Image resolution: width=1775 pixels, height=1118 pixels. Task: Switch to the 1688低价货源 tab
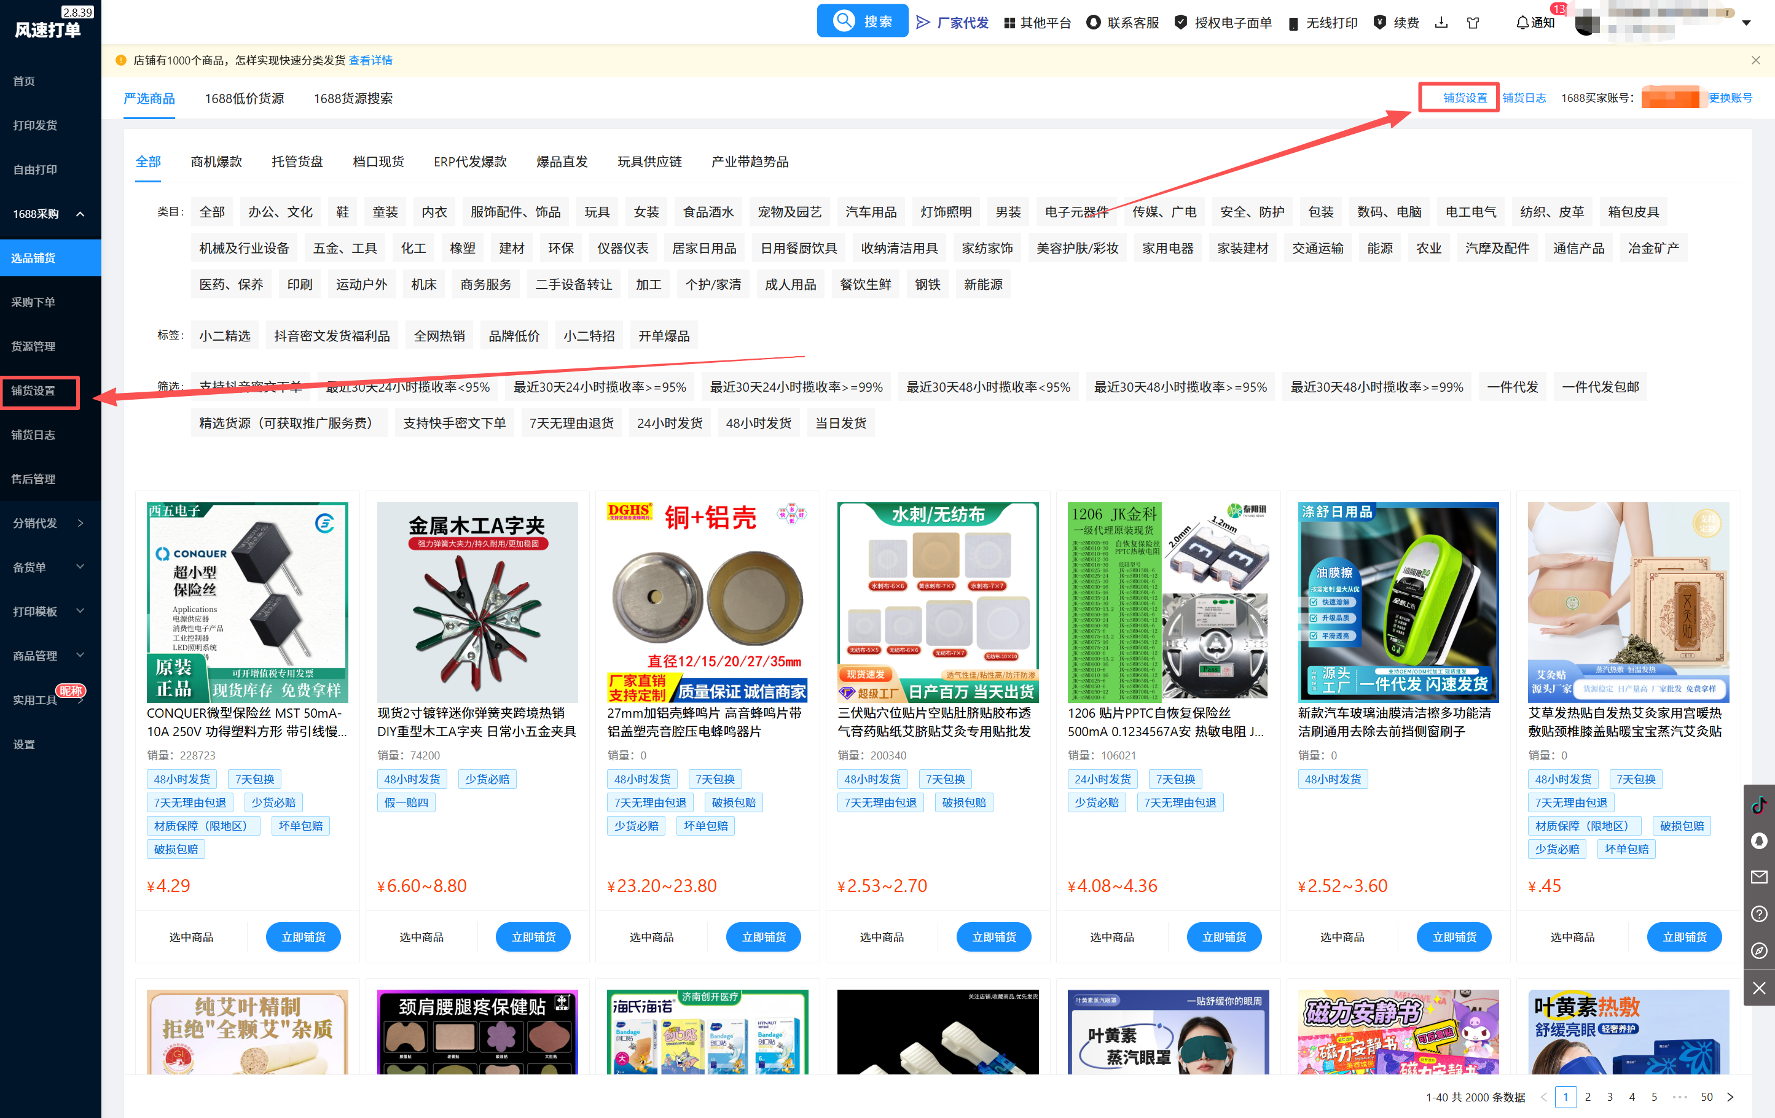[244, 98]
